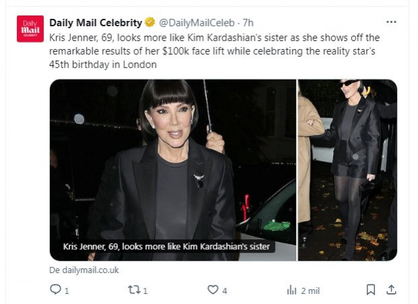Click the 'Kris Jenner, 69' image caption overlay
Viewport: 418px width, 304px height.
click(x=167, y=247)
